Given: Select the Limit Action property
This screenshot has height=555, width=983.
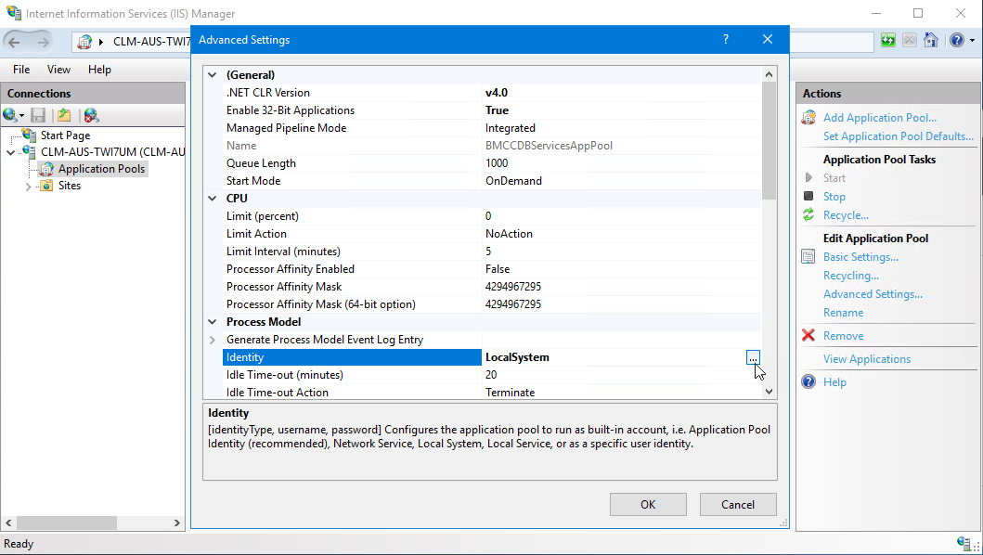Looking at the screenshot, I should click(492, 233).
